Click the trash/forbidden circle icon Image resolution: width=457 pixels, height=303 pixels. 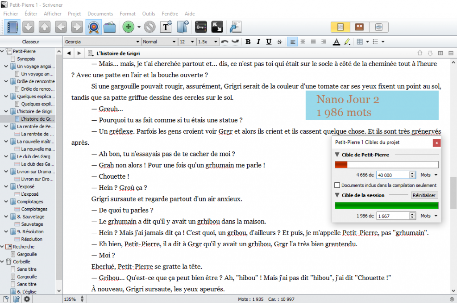coord(150,27)
